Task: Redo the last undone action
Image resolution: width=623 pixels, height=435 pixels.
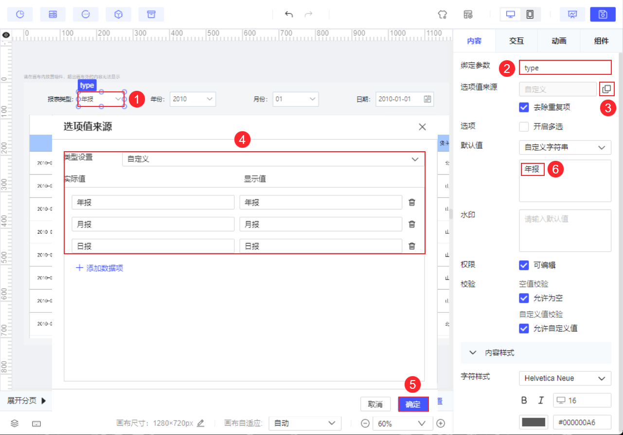Action: tap(308, 15)
